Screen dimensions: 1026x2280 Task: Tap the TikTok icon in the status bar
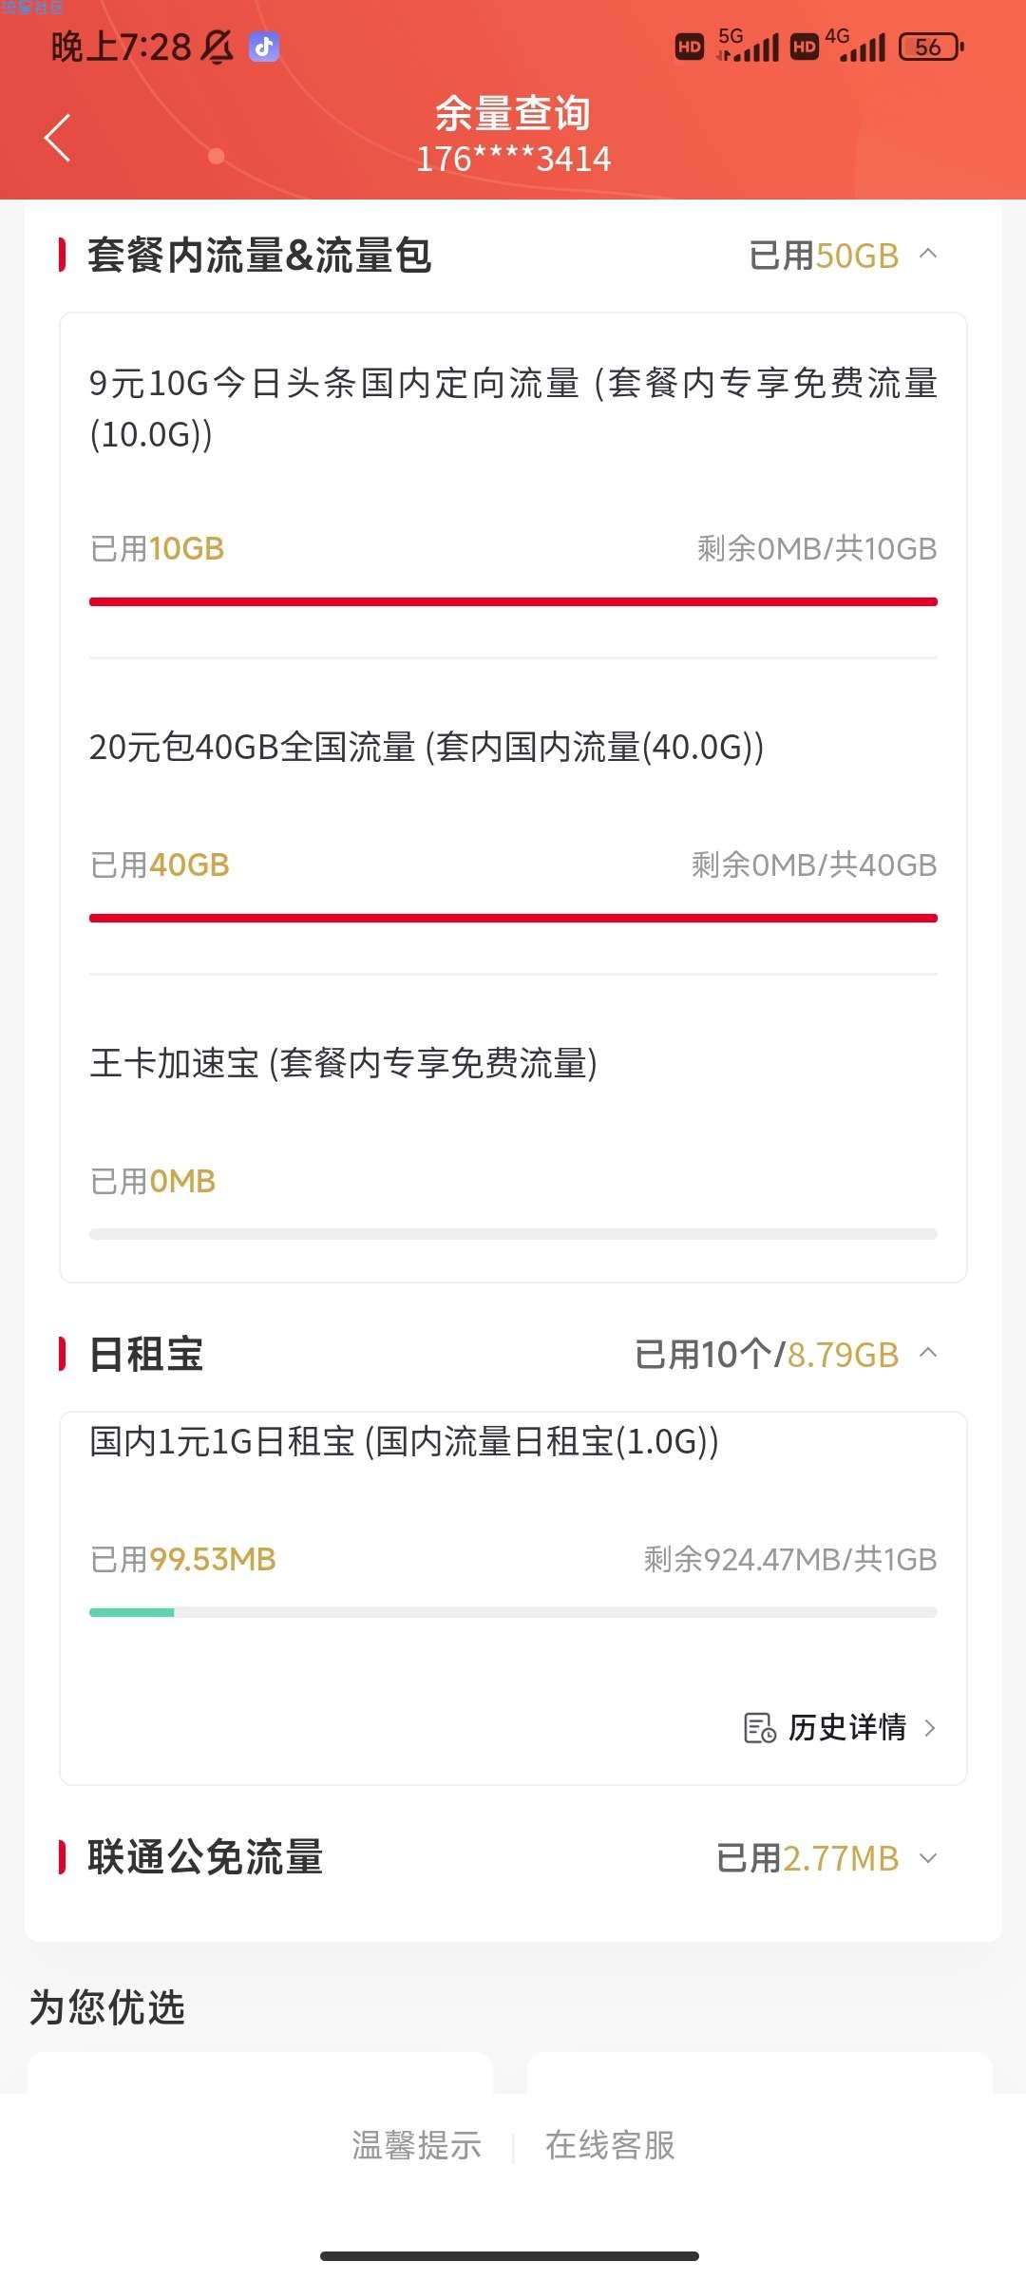click(x=264, y=46)
